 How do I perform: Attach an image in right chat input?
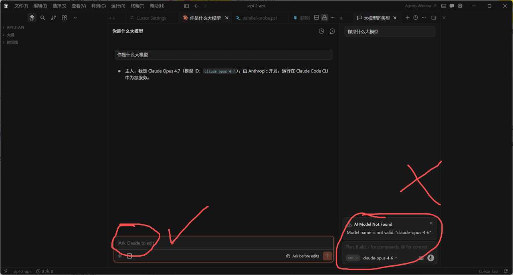click(x=421, y=258)
